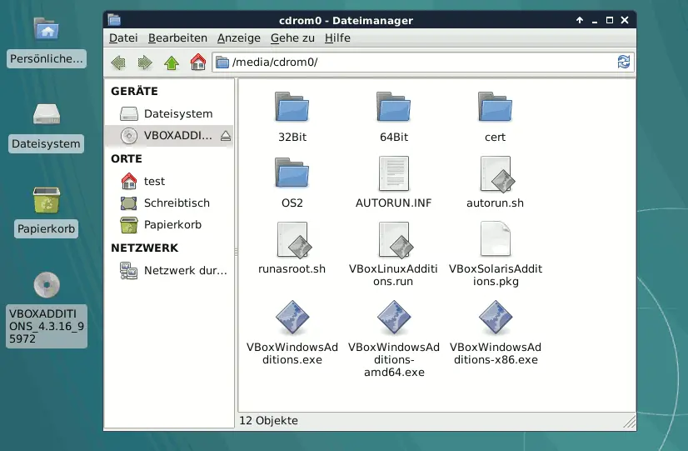Open the Anzeige menu
Viewport: 688px width, 451px height.
pos(239,38)
